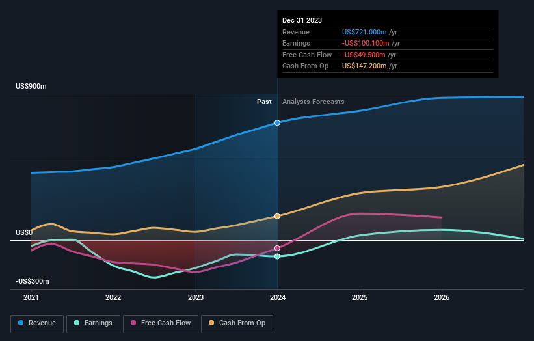
Task: Click the Past label
Action: pyautogui.click(x=264, y=102)
